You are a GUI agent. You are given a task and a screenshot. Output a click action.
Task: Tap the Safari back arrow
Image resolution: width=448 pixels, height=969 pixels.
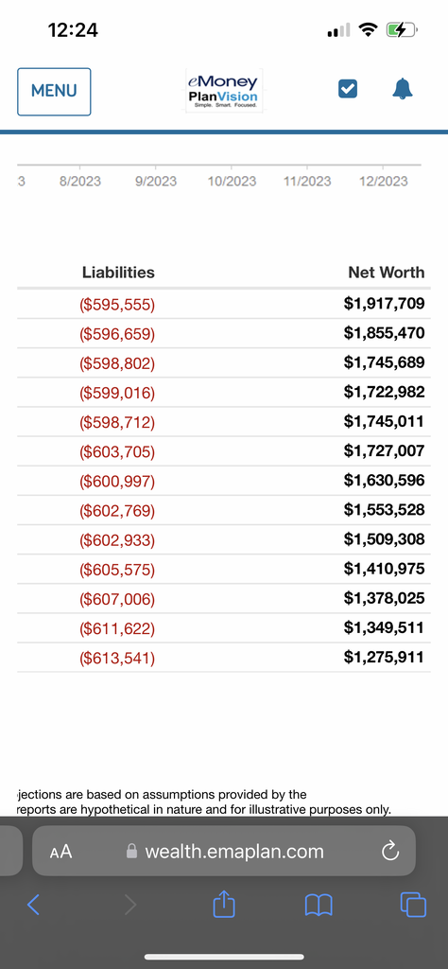point(33,905)
